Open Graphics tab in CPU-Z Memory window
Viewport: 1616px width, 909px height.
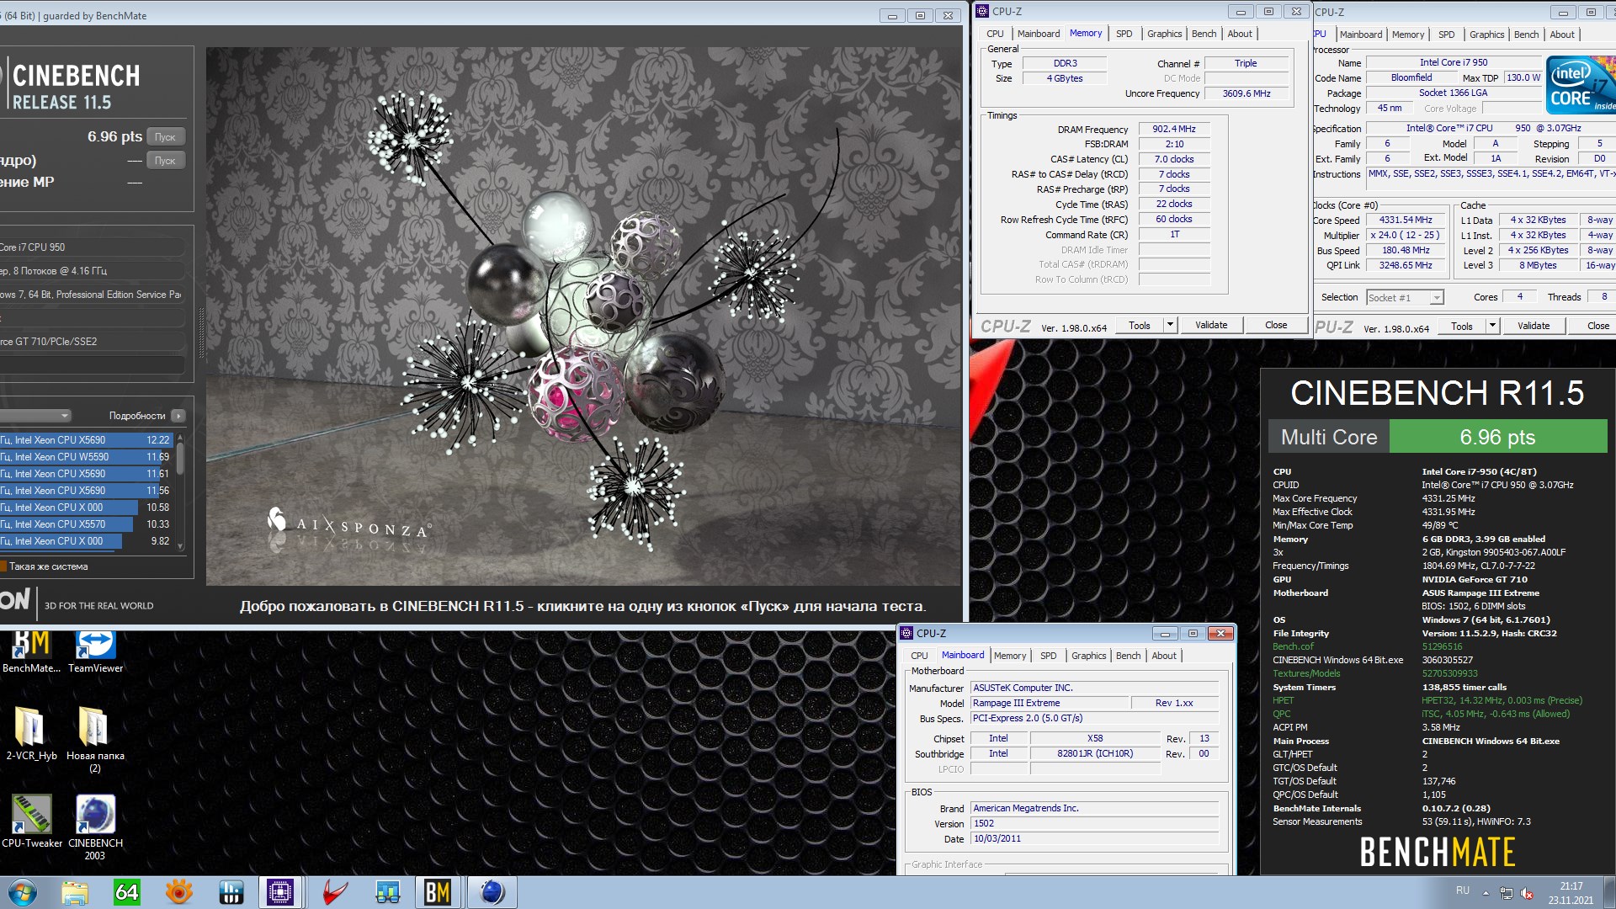click(x=1164, y=34)
